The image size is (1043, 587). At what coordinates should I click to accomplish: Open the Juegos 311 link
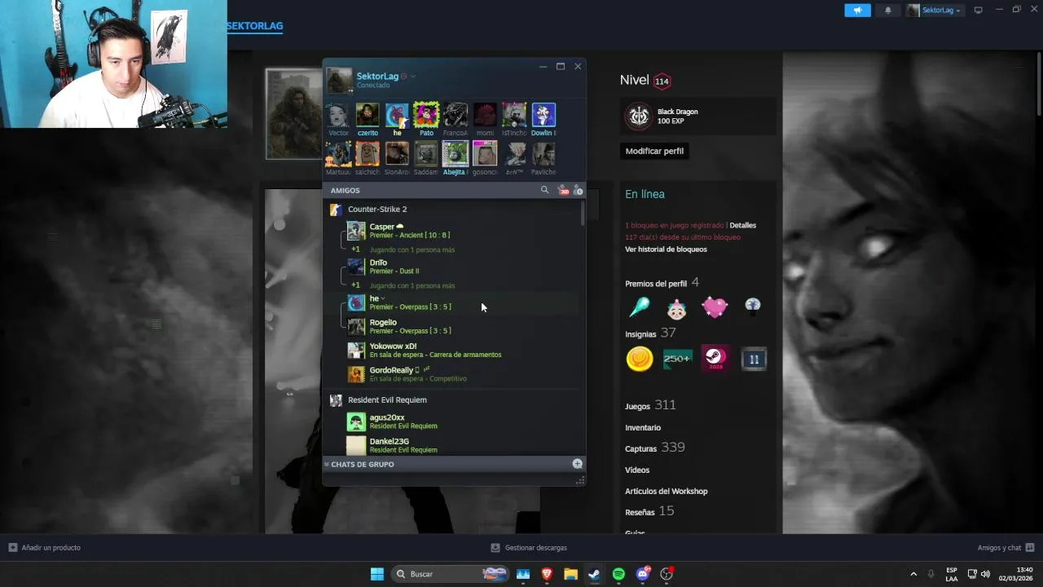[650, 405]
